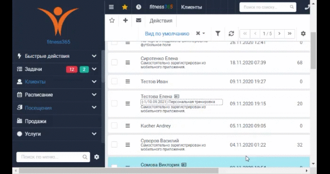Click the yellow favorites star icon
Image resolution: width=330 pixels, height=174 pixels.
tap(125, 7)
